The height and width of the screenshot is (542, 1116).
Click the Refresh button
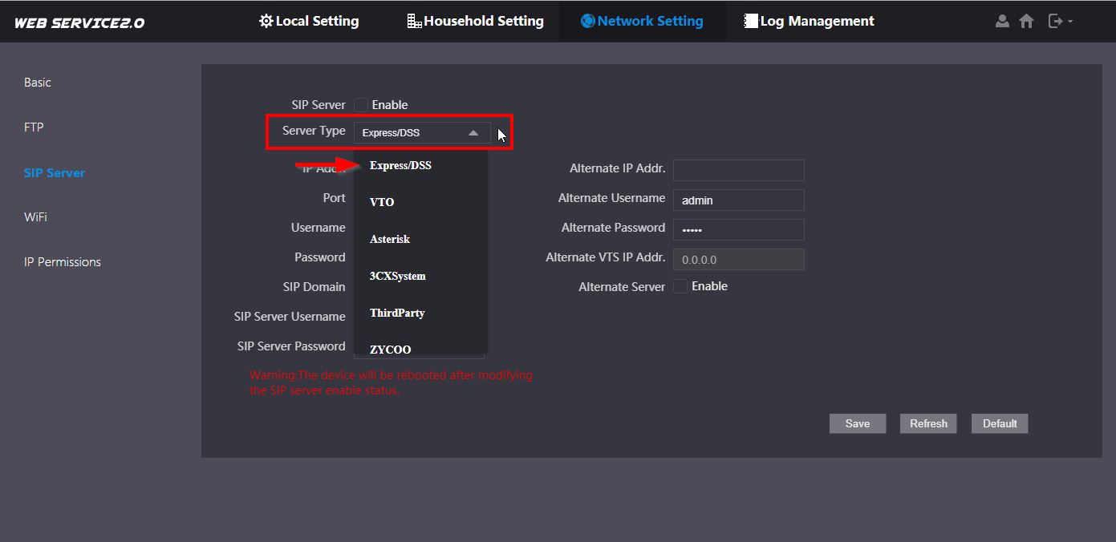(x=928, y=423)
